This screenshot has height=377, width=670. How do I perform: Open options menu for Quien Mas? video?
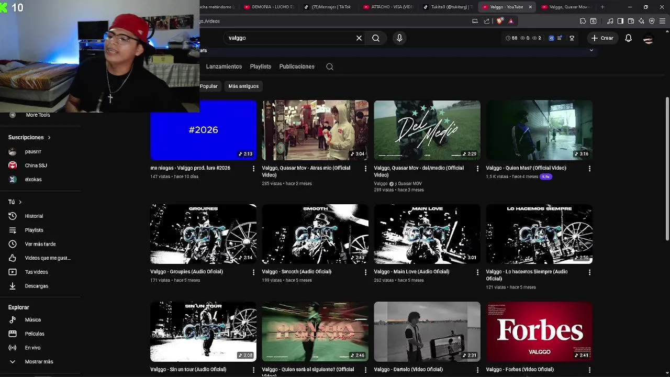[589, 169]
